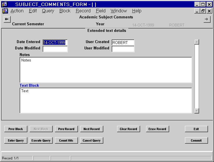
Task: Click inside the Text Block text area
Action: tap(106, 101)
